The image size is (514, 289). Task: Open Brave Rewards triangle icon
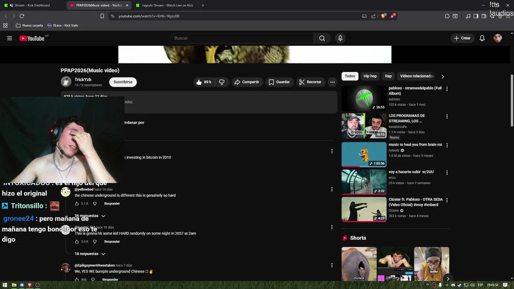tap(392, 16)
